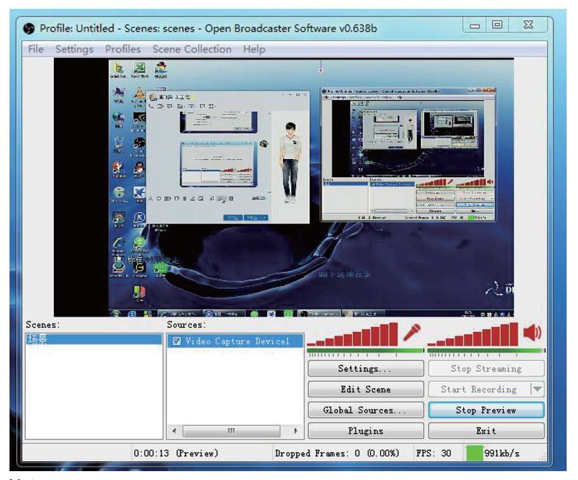Screen dimensions: 578x480
Task: Mute desktop audio via speaker icon
Action: (532, 332)
